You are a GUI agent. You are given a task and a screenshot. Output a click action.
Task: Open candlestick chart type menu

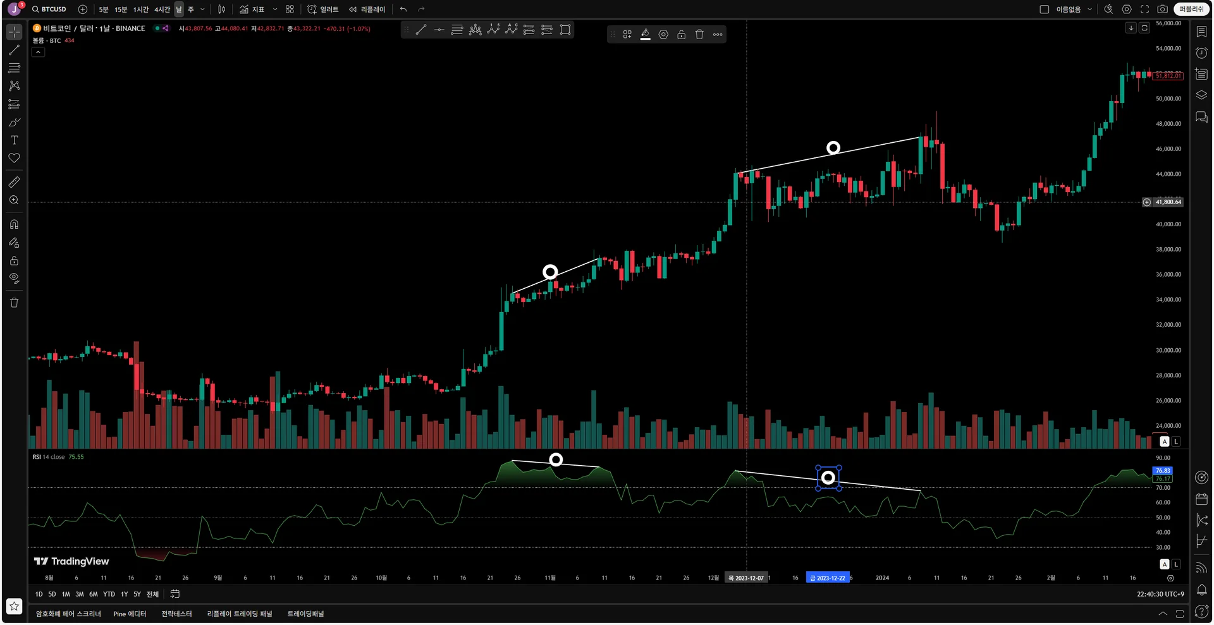coord(221,9)
